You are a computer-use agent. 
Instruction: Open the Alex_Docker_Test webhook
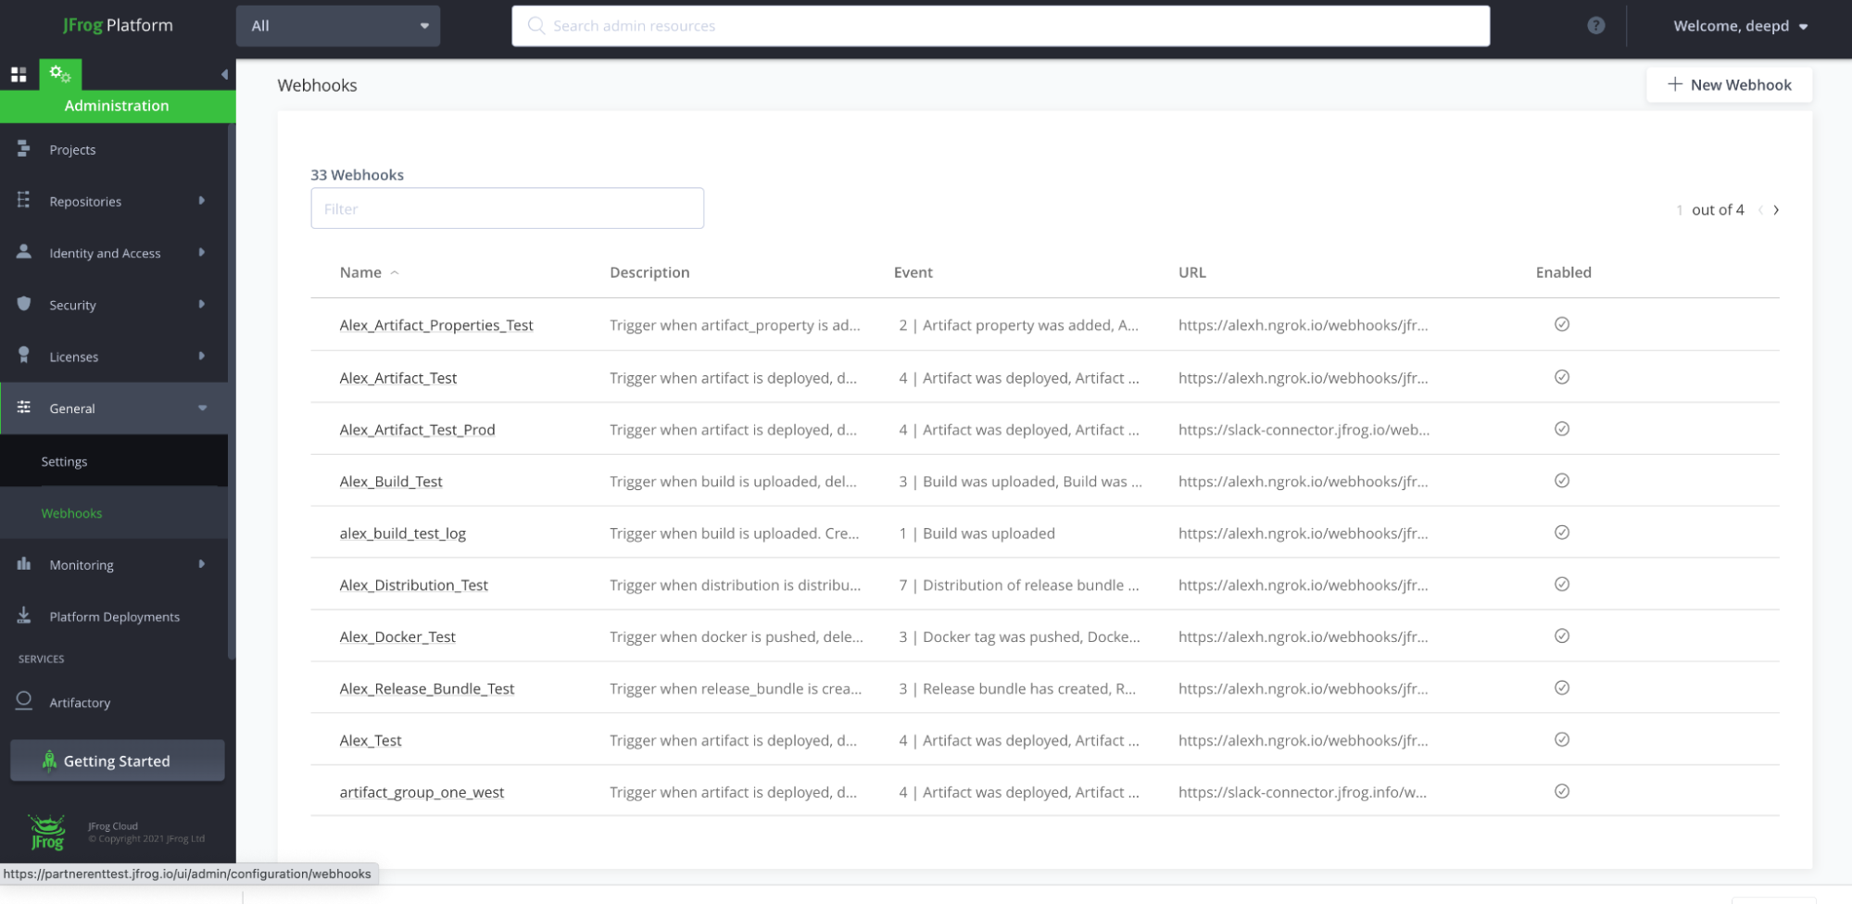pyautogui.click(x=397, y=636)
